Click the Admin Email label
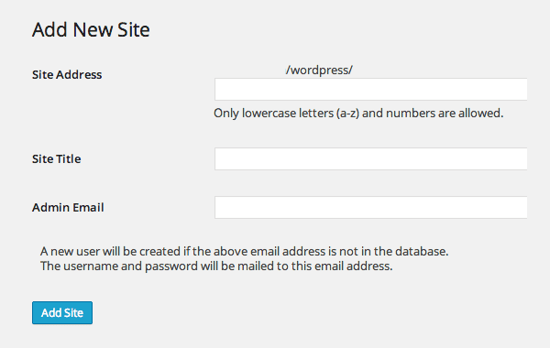Viewport: 550px width, 348px height. 68,208
